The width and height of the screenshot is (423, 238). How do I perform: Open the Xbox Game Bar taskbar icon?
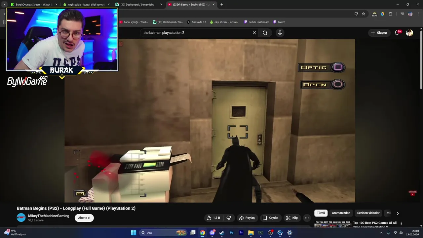pyautogui.click(x=260, y=233)
